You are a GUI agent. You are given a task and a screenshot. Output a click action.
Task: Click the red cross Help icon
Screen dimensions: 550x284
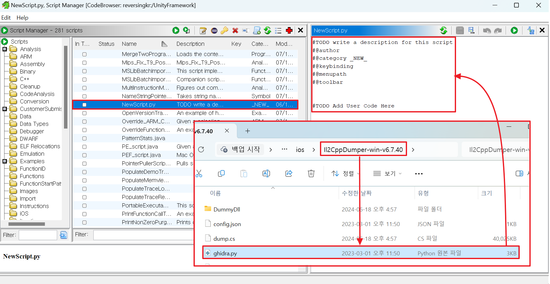[x=289, y=30]
